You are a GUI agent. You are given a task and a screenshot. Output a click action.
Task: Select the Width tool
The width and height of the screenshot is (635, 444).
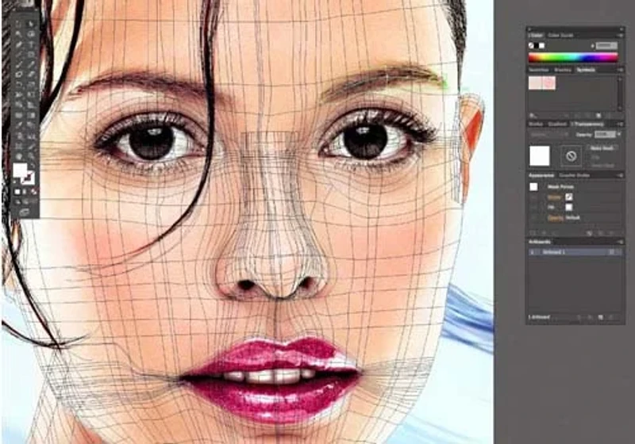pos(18,94)
